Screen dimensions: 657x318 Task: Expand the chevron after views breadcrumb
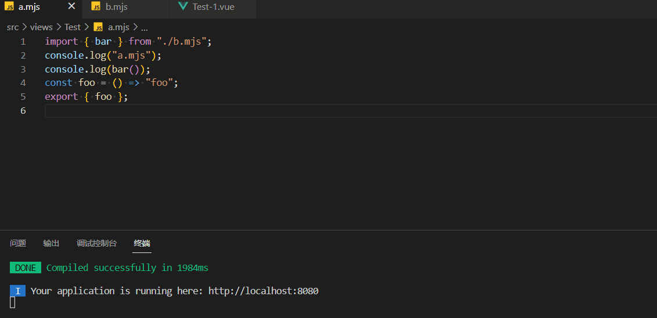click(x=58, y=27)
